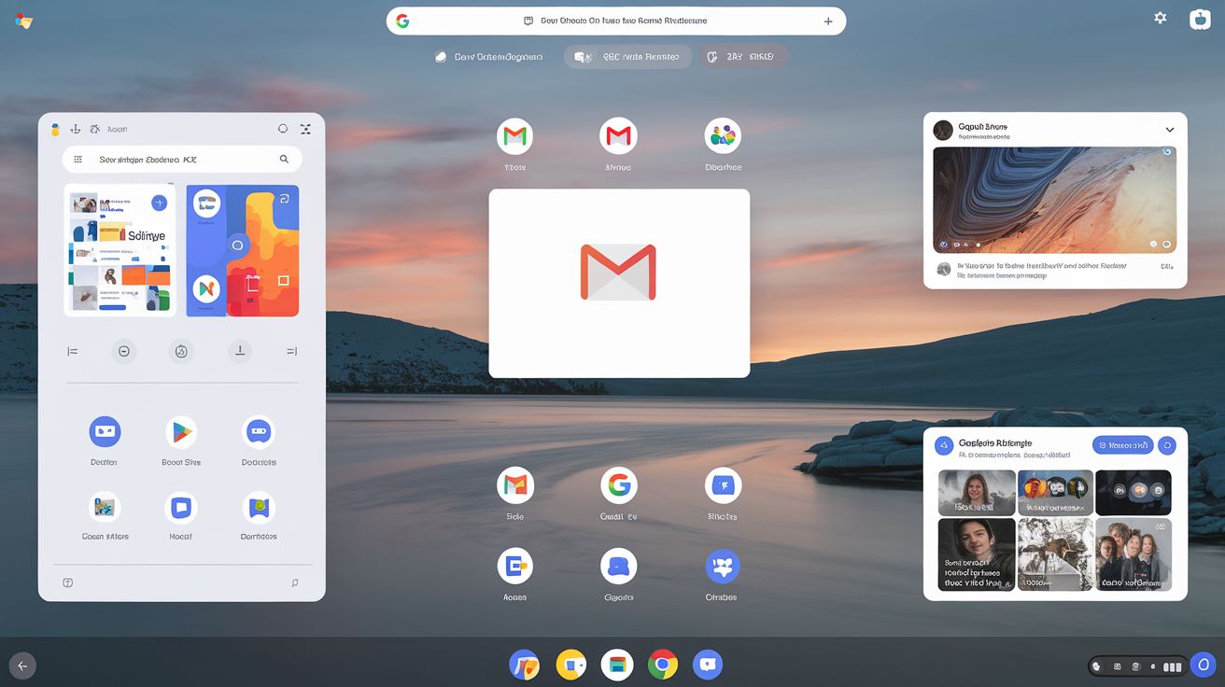Select the "68C" chip under the search bar
1225x687 pixels.
coord(627,57)
